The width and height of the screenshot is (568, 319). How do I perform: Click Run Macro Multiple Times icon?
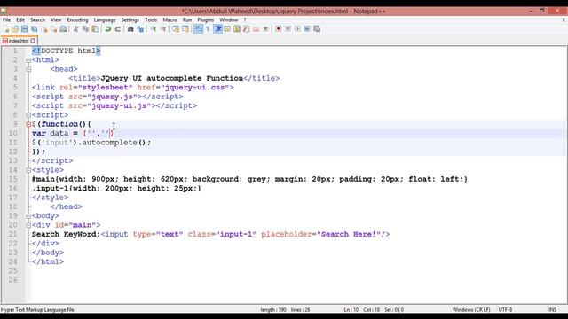tap(307, 29)
